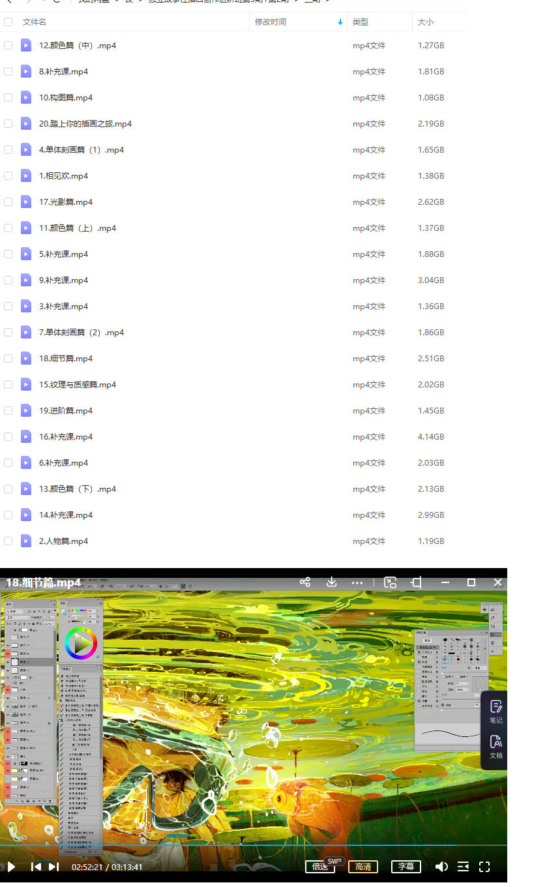The height and width of the screenshot is (887, 547).
Task: Sort the list by 修改时间 column
Action: coord(271,22)
